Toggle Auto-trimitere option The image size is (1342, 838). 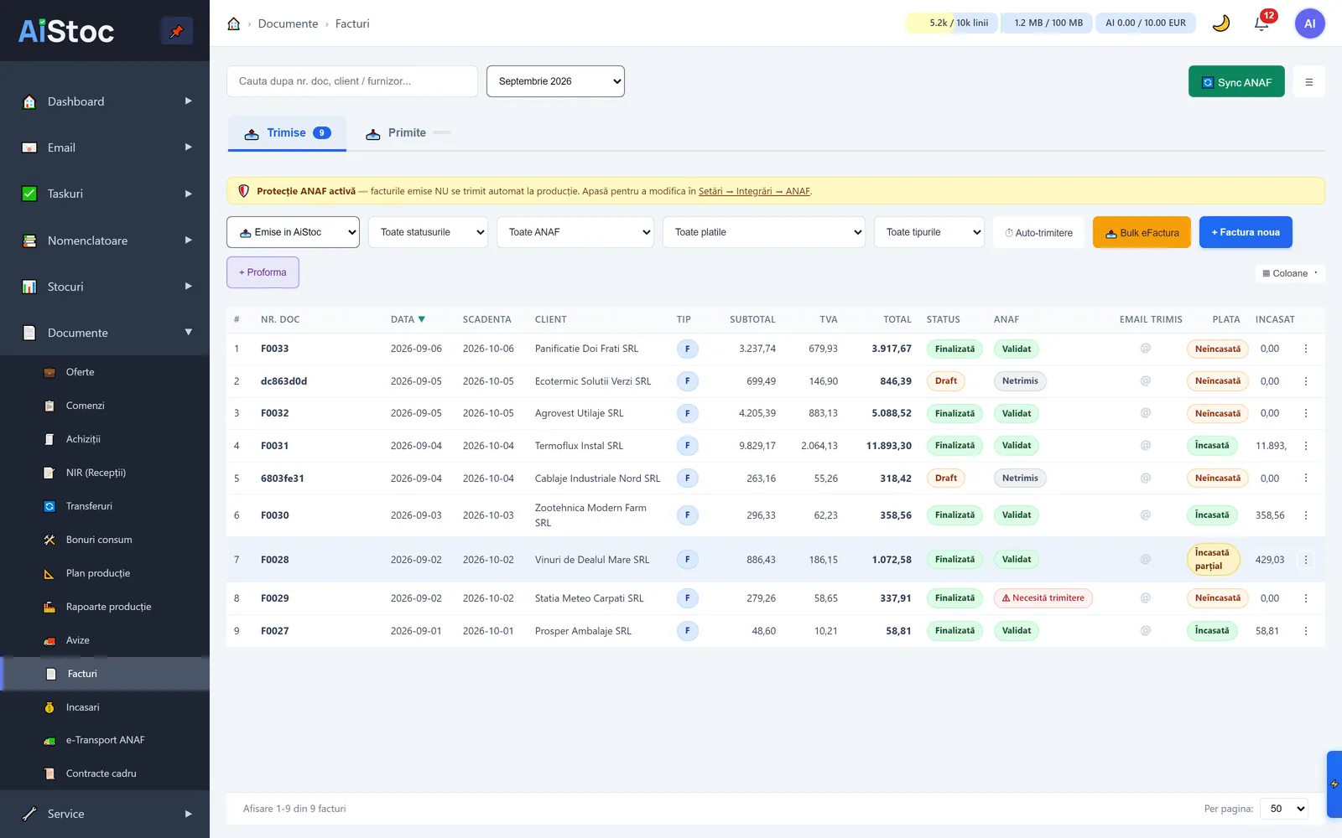pyautogui.click(x=1038, y=233)
